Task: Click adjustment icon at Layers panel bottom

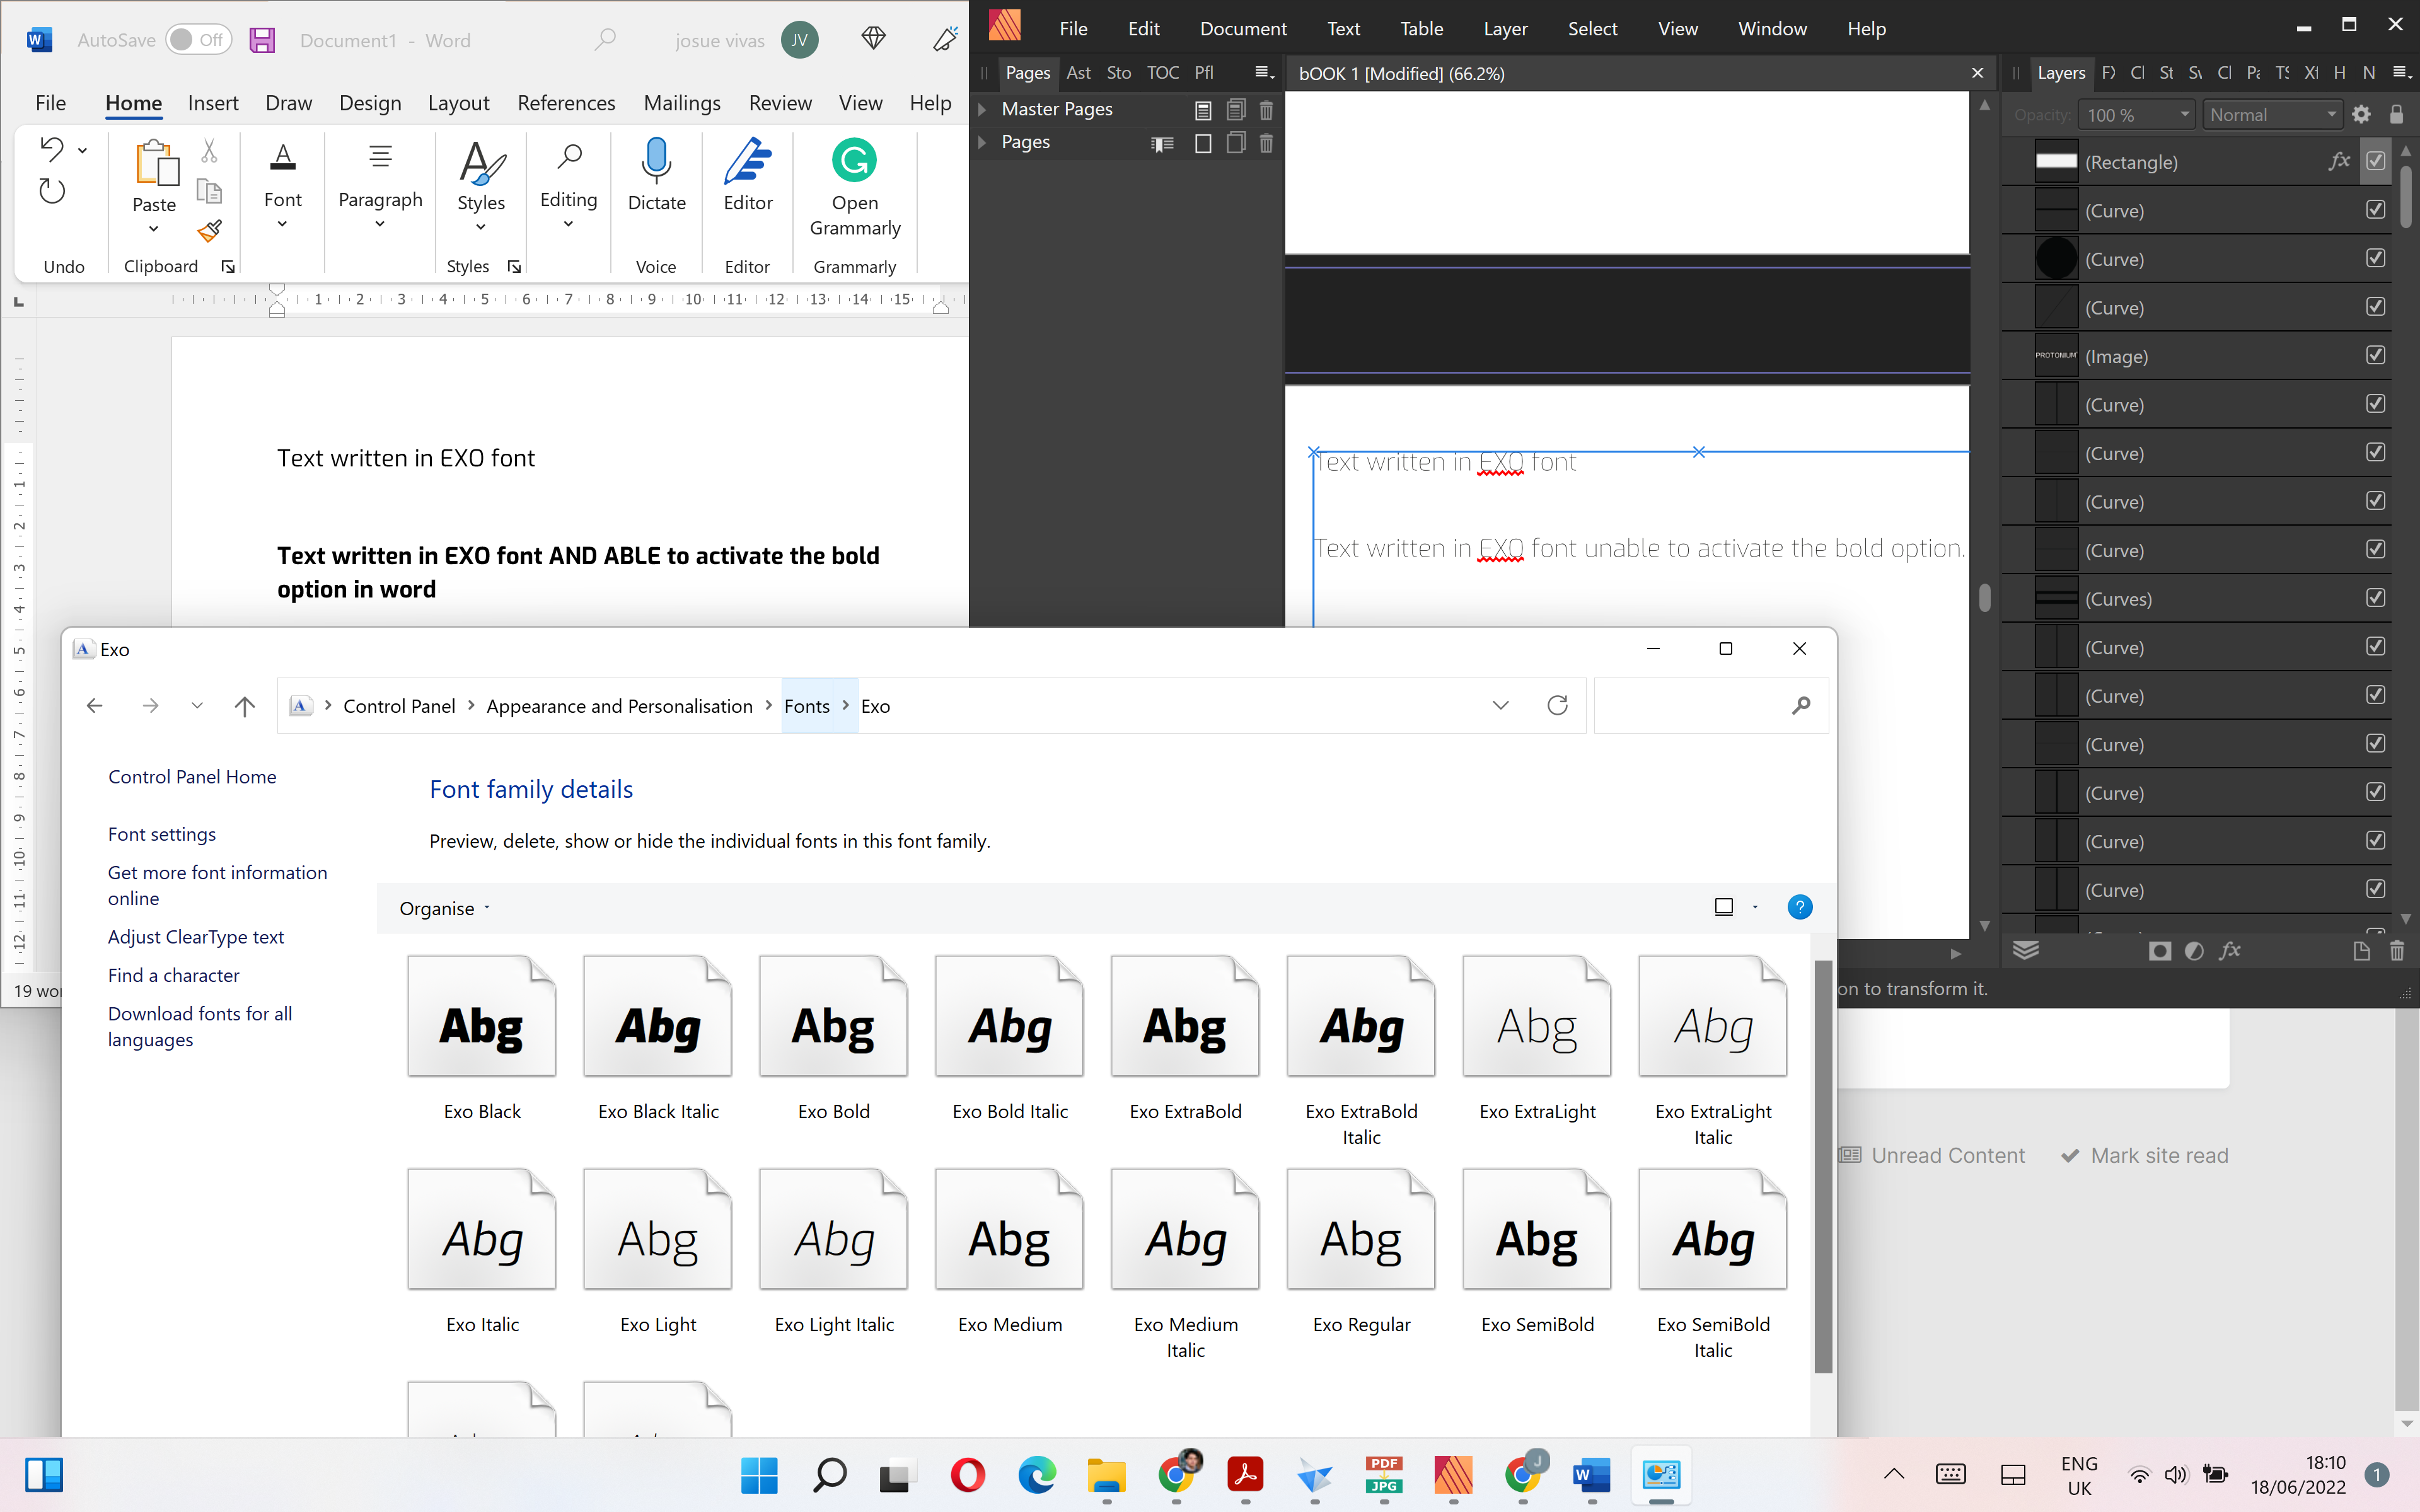Action: tap(2194, 951)
